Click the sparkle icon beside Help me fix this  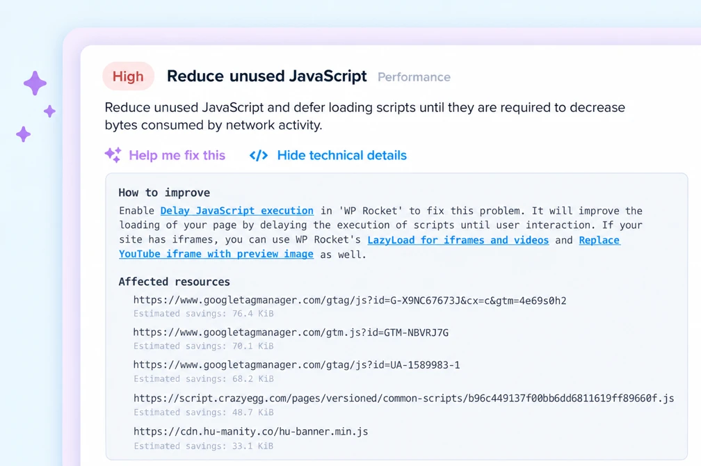113,154
